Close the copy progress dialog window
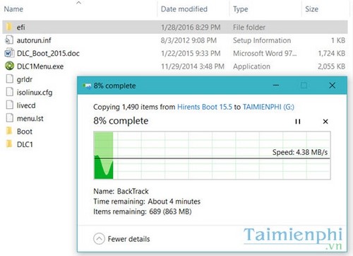The height and width of the screenshot is (256, 353). click(333, 86)
